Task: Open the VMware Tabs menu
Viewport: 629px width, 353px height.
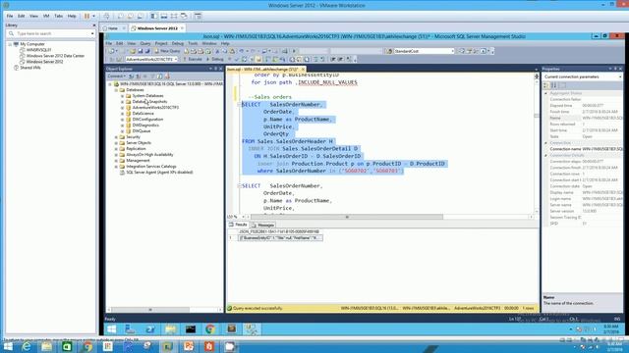Action: 59,16
